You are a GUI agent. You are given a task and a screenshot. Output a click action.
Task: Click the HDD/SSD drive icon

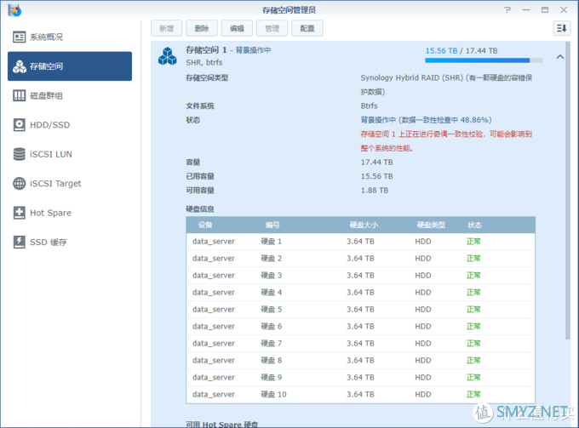pyautogui.click(x=20, y=125)
